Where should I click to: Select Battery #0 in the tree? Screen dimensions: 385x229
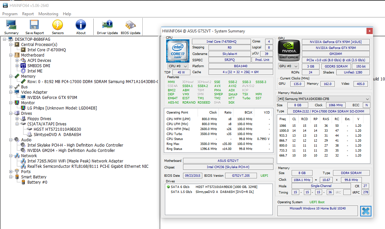click(37, 182)
